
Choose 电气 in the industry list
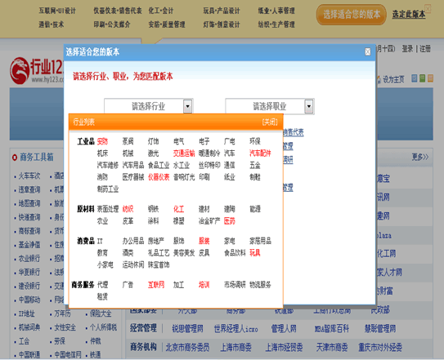pyautogui.click(x=179, y=141)
